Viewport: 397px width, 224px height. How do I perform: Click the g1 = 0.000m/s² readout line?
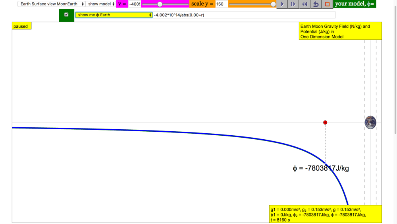pyautogui.click(x=316, y=210)
